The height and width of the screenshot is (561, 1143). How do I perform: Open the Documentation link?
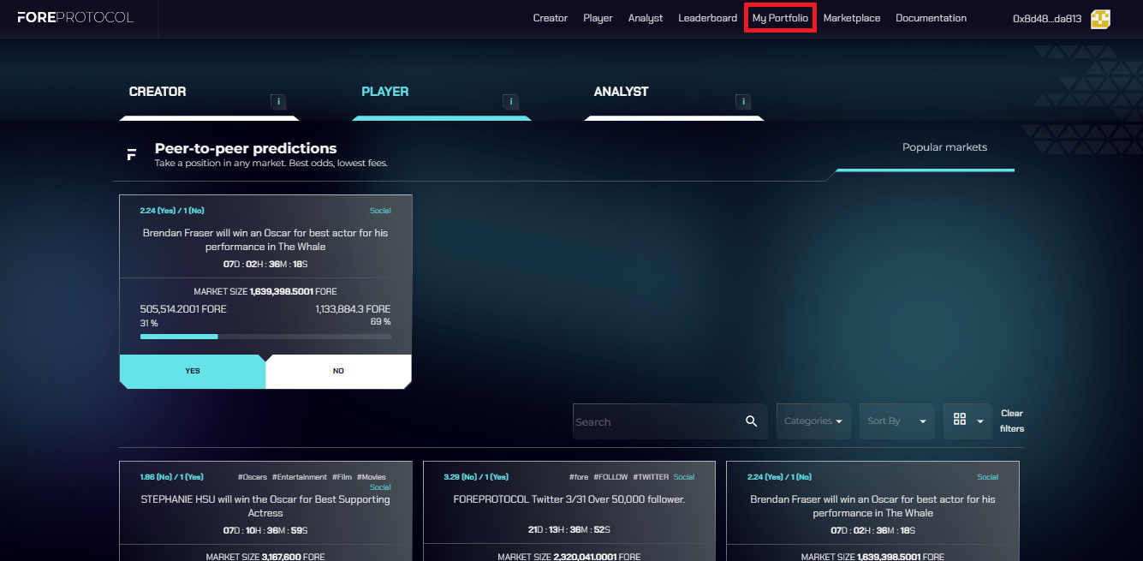[x=931, y=18]
